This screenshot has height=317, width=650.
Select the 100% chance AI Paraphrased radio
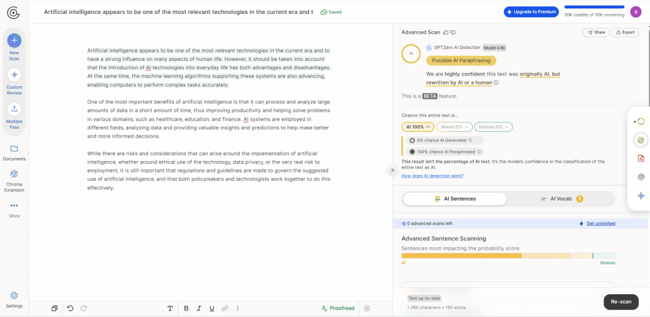point(412,152)
